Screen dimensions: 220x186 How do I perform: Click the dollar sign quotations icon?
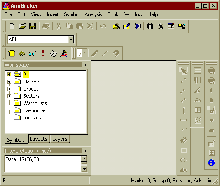click(161, 26)
